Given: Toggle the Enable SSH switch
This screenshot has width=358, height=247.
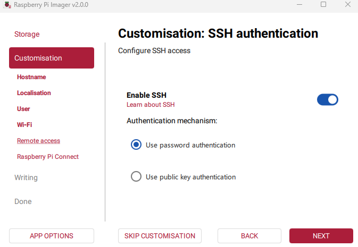Looking at the screenshot, I should (327, 99).
